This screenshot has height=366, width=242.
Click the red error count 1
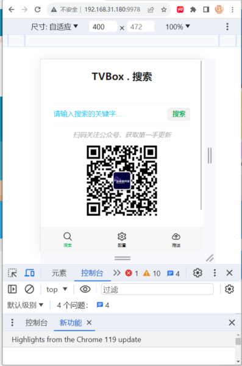tap(132, 273)
